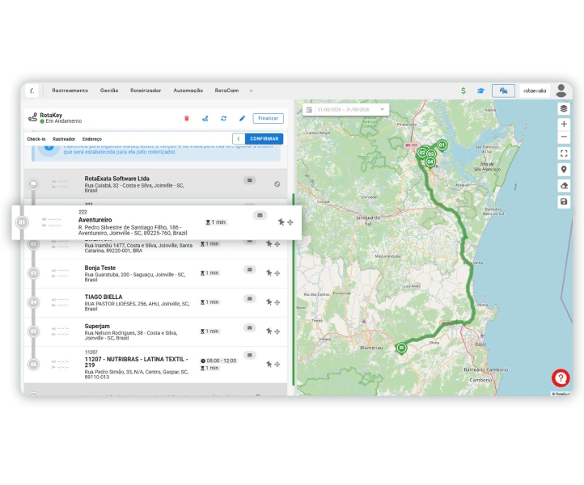The height and width of the screenshot is (485, 584).
Task: Open the route-share icon beside the trash
Action: 205,118
